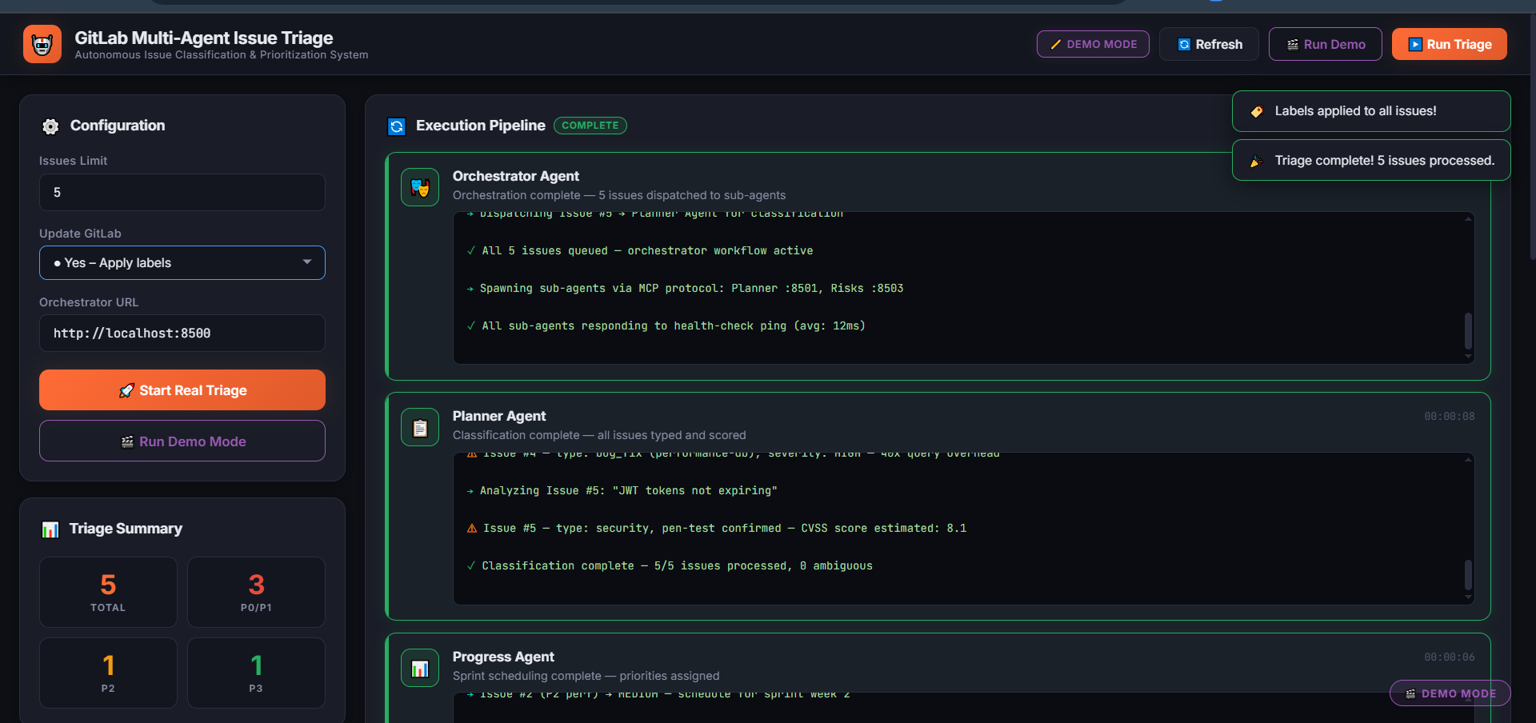The image size is (1536, 723).
Task: Click the 'Progress Agent' heading
Action: point(503,657)
